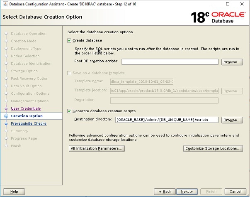This screenshot has width=250, height=197.
Task: Proceed with Next button
Action: [x=187, y=192]
